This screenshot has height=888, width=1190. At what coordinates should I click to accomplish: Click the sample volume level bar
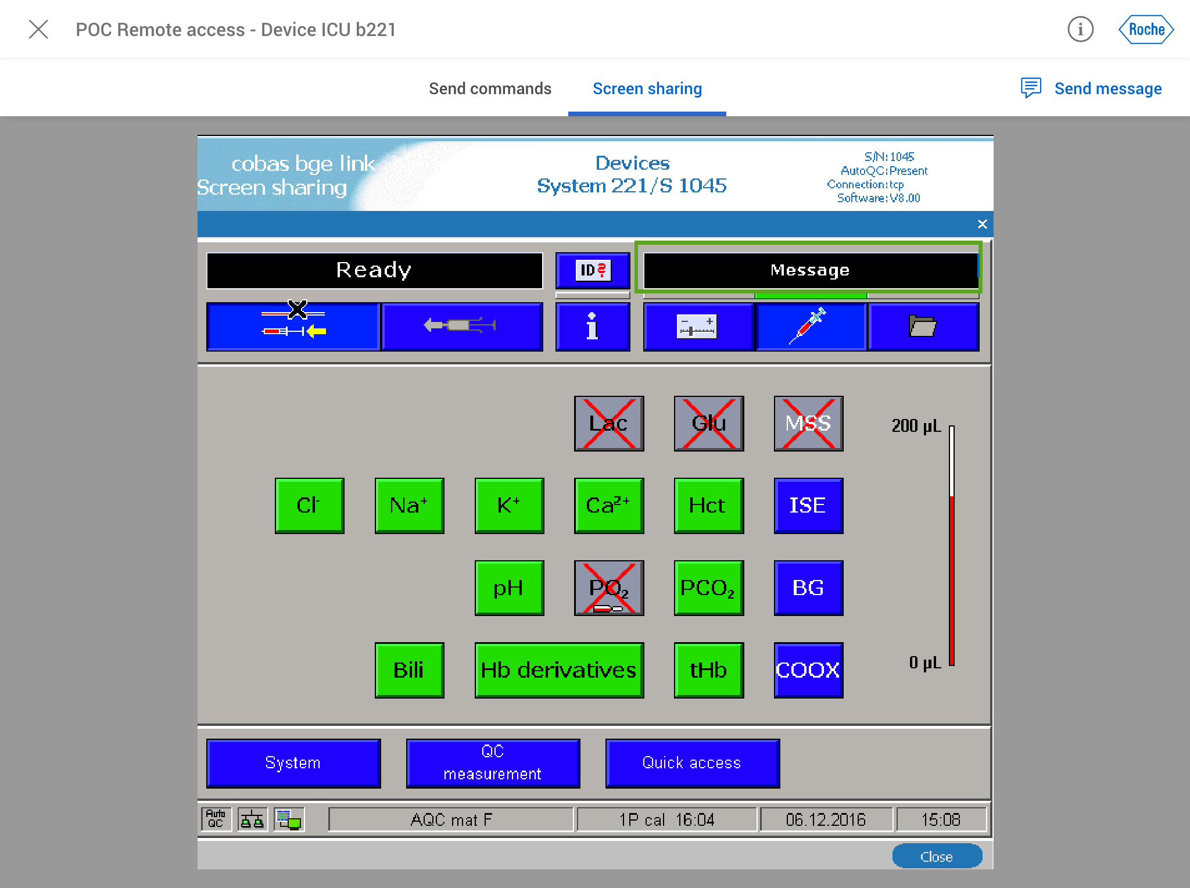[951, 545]
